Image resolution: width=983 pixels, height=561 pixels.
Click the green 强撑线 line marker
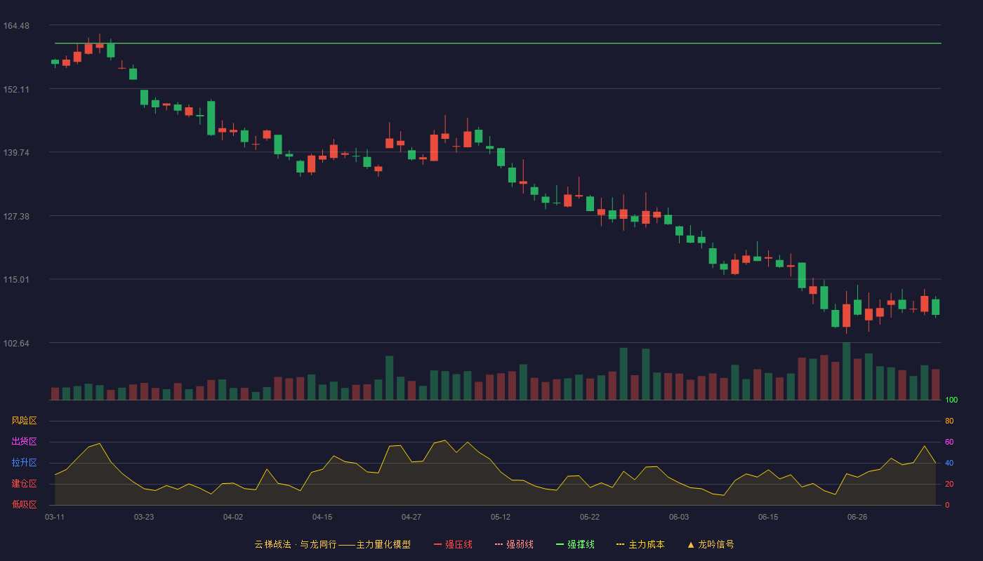(x=560, y=544)
